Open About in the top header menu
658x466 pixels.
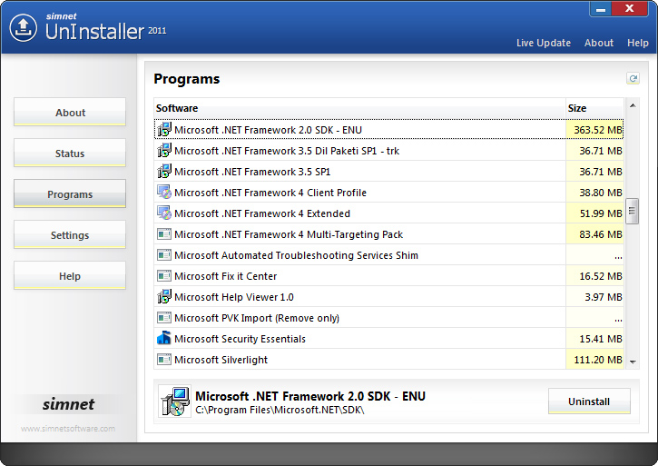(x=599, y=43)
